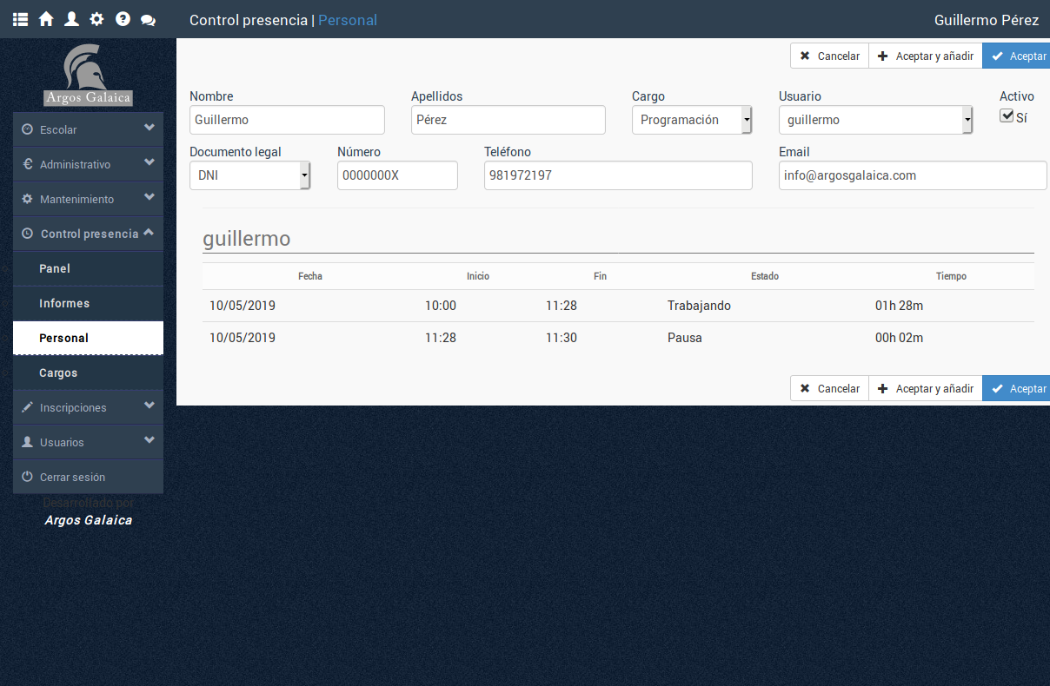Open the Cargos submenu item
1050x686 pixels.
(x=88, y=373)
